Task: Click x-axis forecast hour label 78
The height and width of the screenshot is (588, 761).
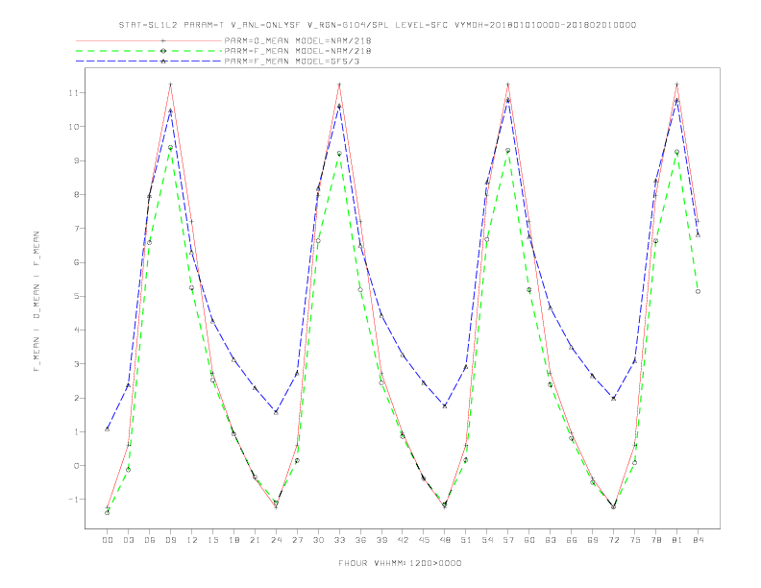Action: tap(655, 540)
